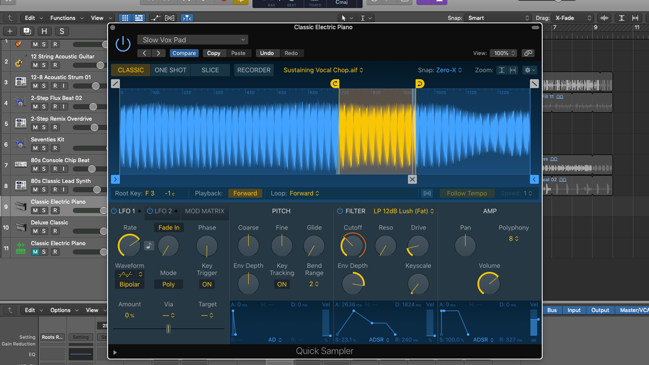The width and height of the screenshot is (649, 365).
Task: Click the Fade In label button
Action: (169, 227)
